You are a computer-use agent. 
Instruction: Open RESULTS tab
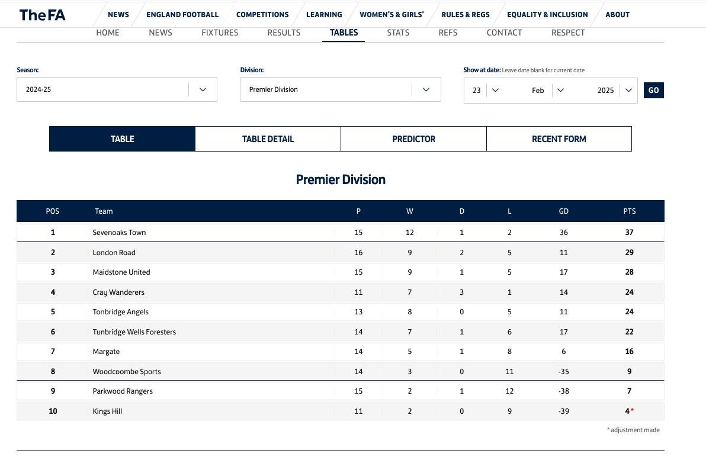[284, 33]
